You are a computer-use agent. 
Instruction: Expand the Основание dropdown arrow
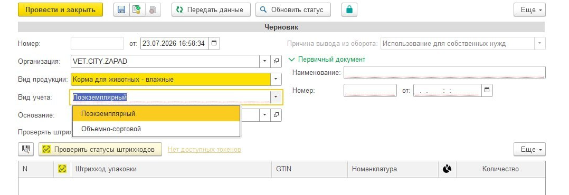coord(265,115)
